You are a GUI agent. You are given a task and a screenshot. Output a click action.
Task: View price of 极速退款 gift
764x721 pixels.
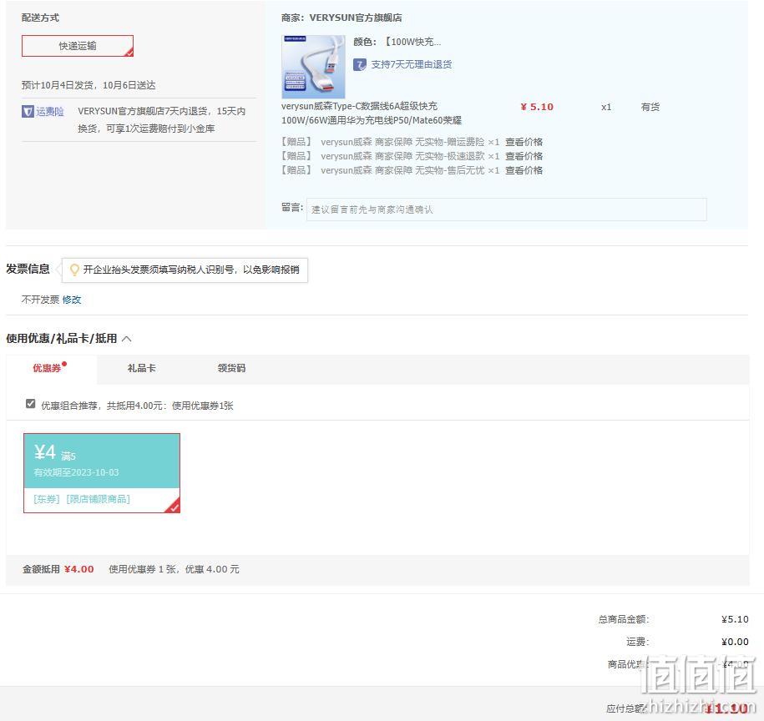[524, 156]
